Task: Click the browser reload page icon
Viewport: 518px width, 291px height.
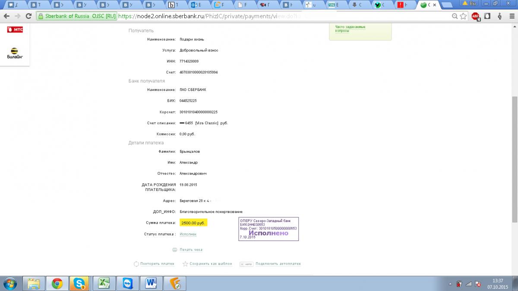Action: (28, 16)
